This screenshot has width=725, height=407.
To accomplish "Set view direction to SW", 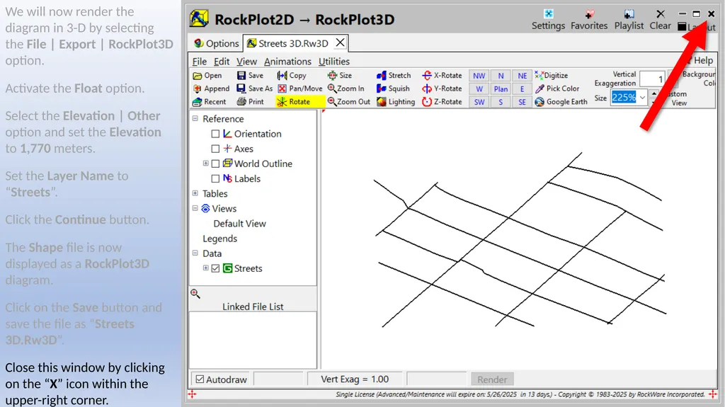I will 479,102.
